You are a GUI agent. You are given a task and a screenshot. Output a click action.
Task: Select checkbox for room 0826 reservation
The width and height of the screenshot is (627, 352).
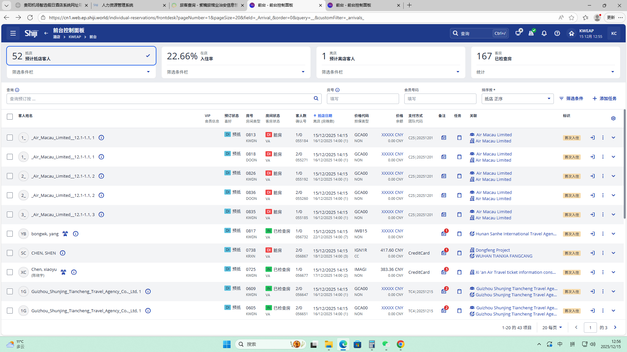(x=10, y=176)
